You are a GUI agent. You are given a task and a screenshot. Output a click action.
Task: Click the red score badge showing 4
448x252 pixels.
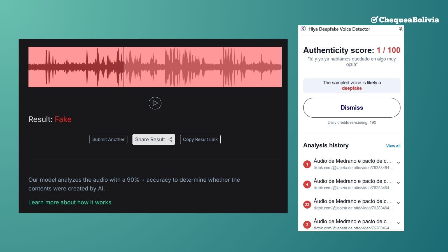click(x=307, y=185)
